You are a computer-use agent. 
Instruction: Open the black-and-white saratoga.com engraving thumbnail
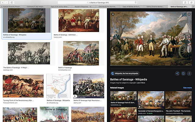pyautogui.click(x=29, y=53)
